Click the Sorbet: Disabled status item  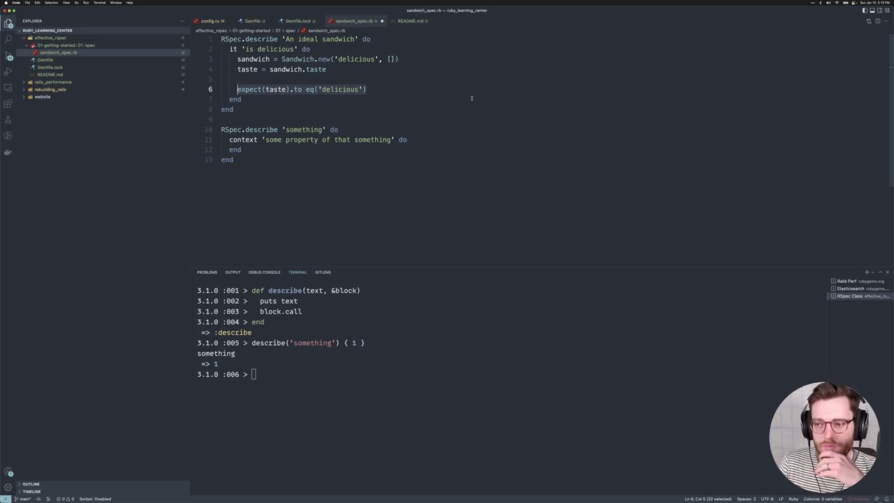[x=95, y=499]
